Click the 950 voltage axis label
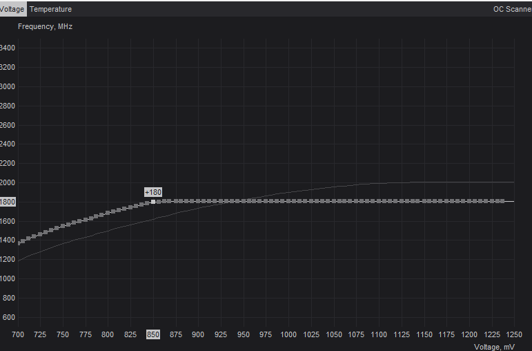The width and height of the screenshot is (532, 351). pyautogui.click(x=244, y=334)
